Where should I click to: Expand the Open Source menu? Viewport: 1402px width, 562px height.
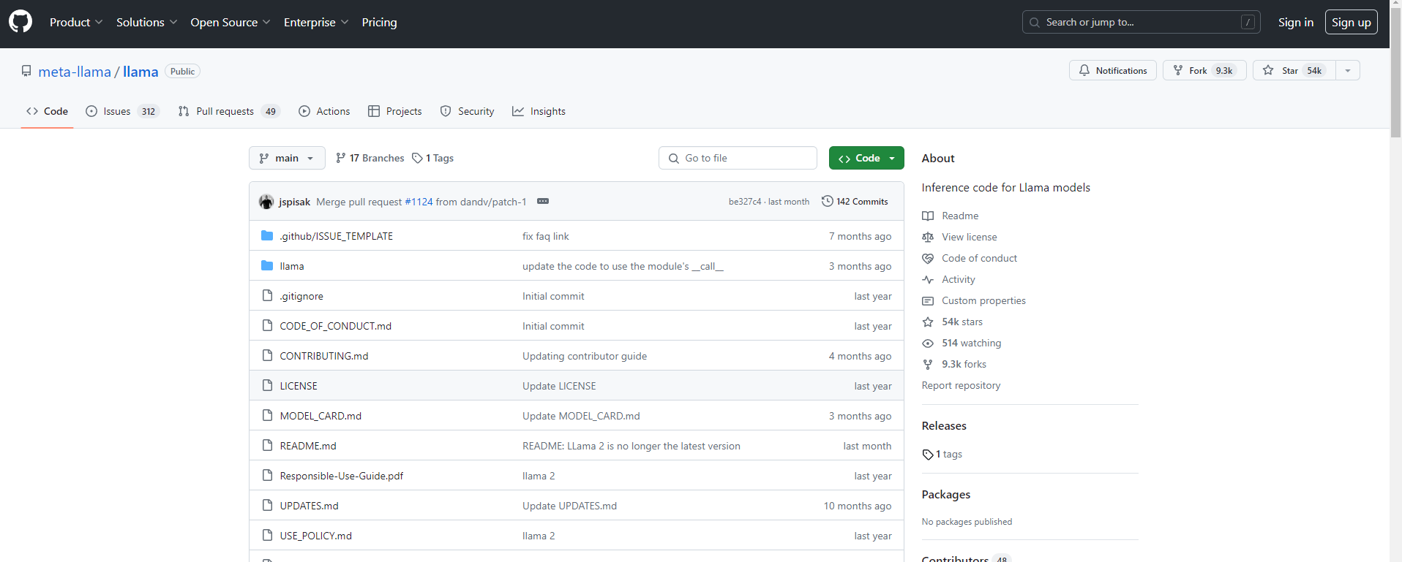[x=230, y=22]
